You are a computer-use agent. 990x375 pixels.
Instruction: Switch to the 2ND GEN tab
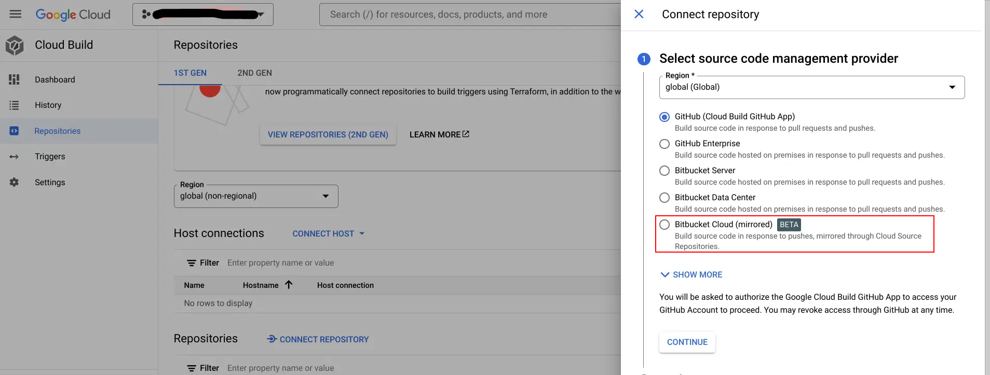(x=254, y=73)
